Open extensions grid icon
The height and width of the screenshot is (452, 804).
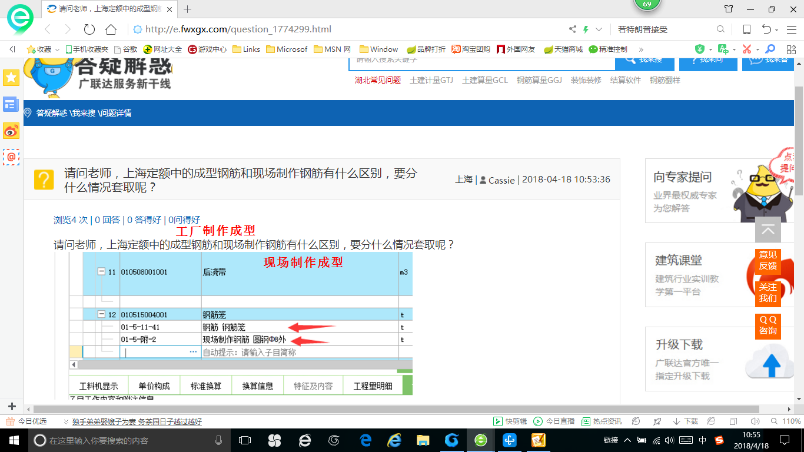(790, 49)
